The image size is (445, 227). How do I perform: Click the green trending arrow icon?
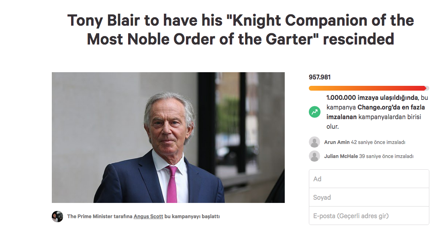coord(314,112)
